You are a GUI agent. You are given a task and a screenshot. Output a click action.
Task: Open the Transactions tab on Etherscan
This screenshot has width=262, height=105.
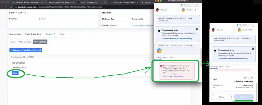(x=15, y=34)
